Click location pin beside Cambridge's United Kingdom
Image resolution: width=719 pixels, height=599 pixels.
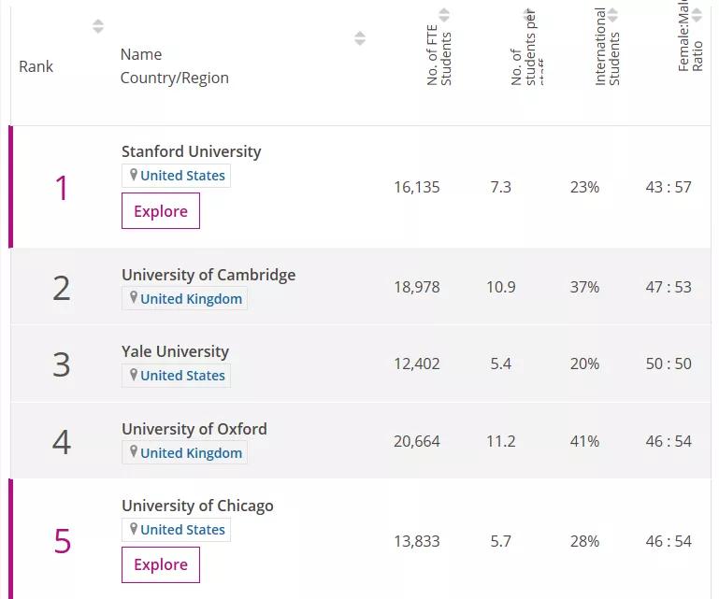[134, 299]
